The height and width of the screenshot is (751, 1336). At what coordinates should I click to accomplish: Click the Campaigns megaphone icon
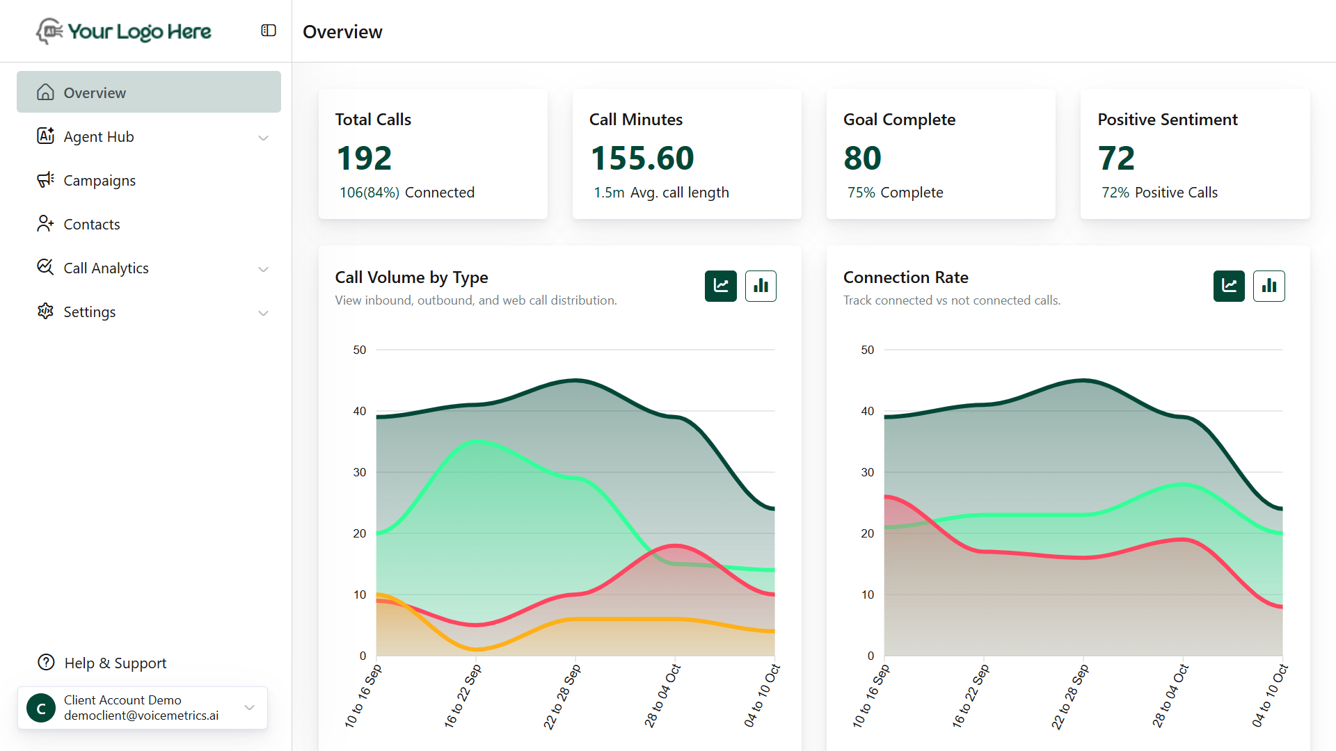[x=45, y=180]
